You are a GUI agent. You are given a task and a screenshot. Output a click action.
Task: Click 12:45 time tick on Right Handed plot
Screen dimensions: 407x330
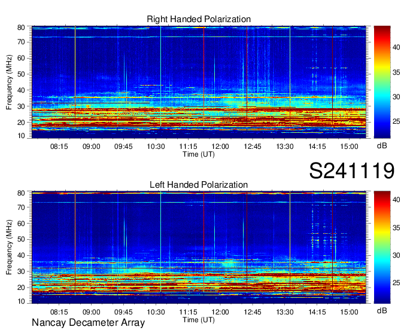coord(253,146)
